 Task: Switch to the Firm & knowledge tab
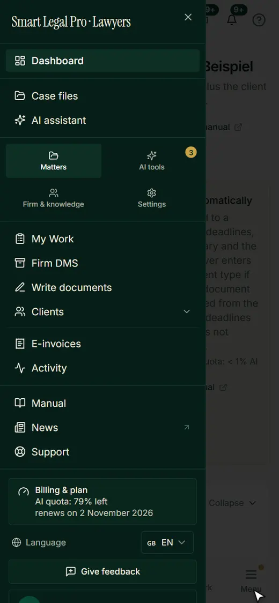tap(54, 198)
